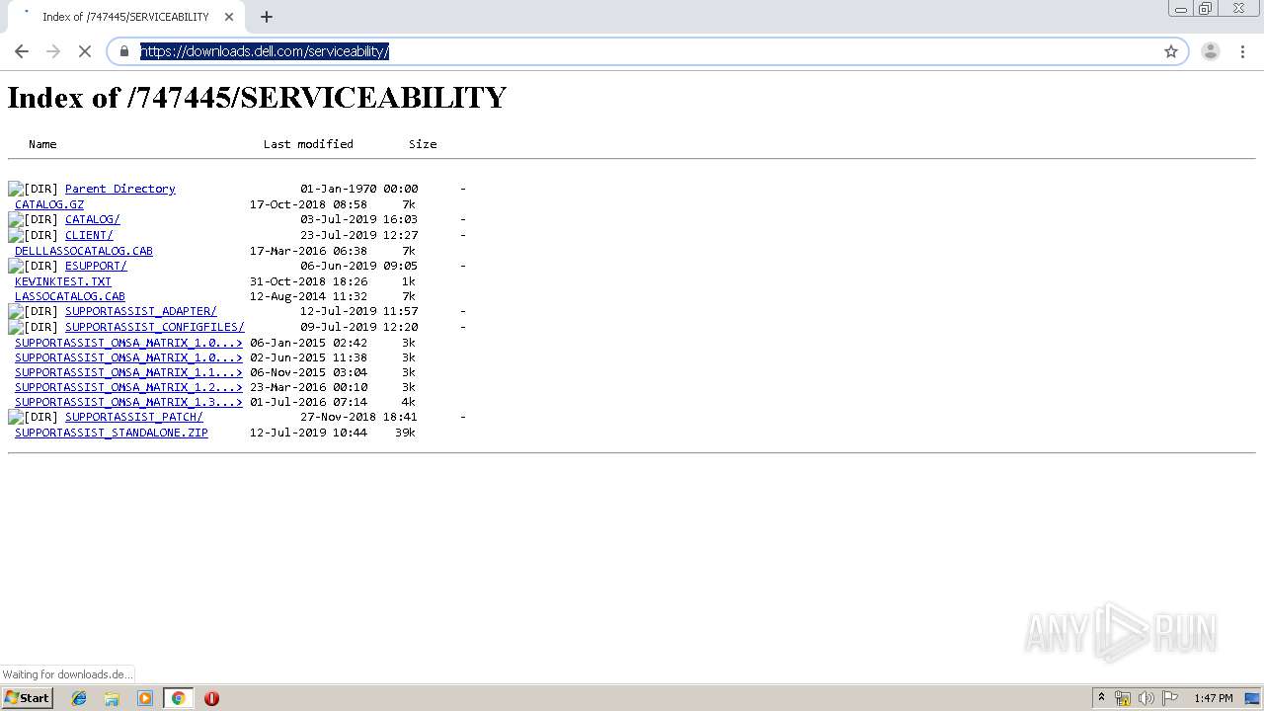Download DELLLASSOCATALOG.CAB

click(x=84, y=251)
